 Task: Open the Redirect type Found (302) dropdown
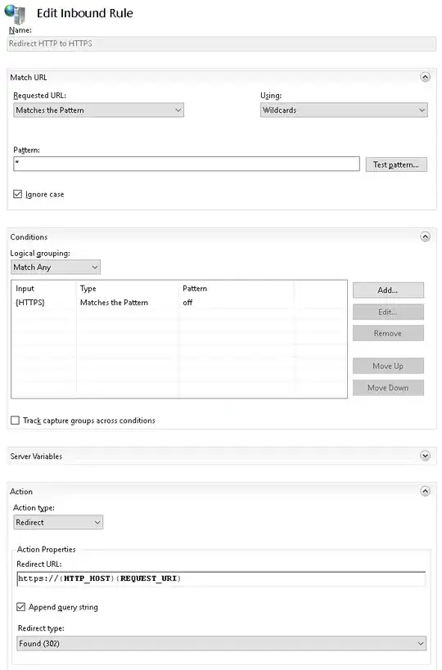coord(222,643)
